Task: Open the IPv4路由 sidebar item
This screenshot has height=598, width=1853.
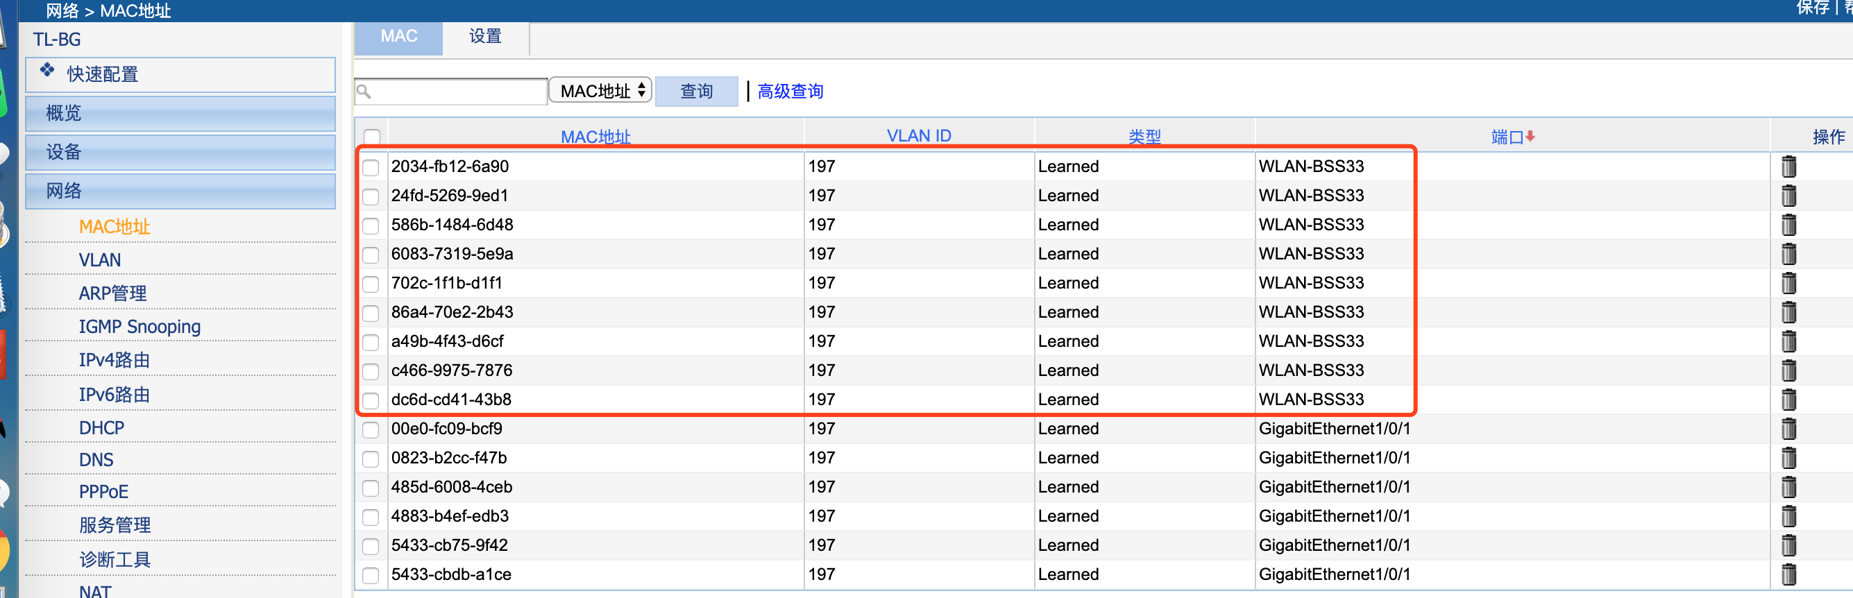Action: click(115, 360)
